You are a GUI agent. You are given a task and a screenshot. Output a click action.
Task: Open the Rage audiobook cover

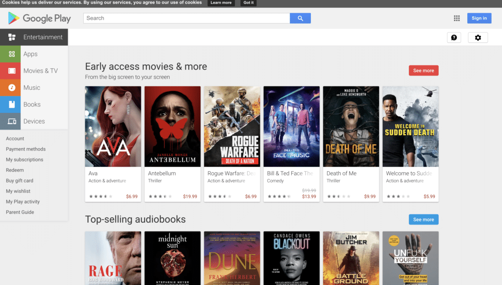(113, 258)
